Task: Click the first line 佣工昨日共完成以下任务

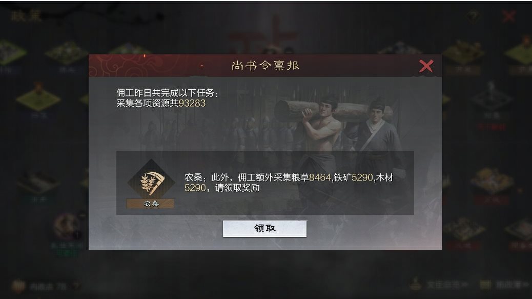Action: tap(167, 93)
